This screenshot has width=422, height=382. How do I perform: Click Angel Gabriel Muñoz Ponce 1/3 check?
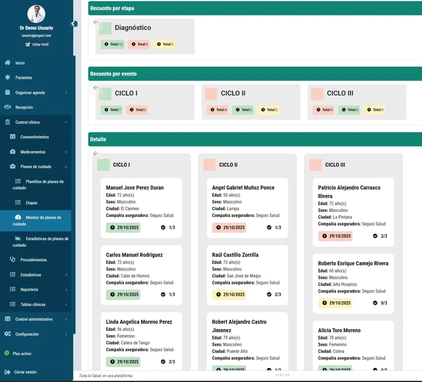(274, 227)
